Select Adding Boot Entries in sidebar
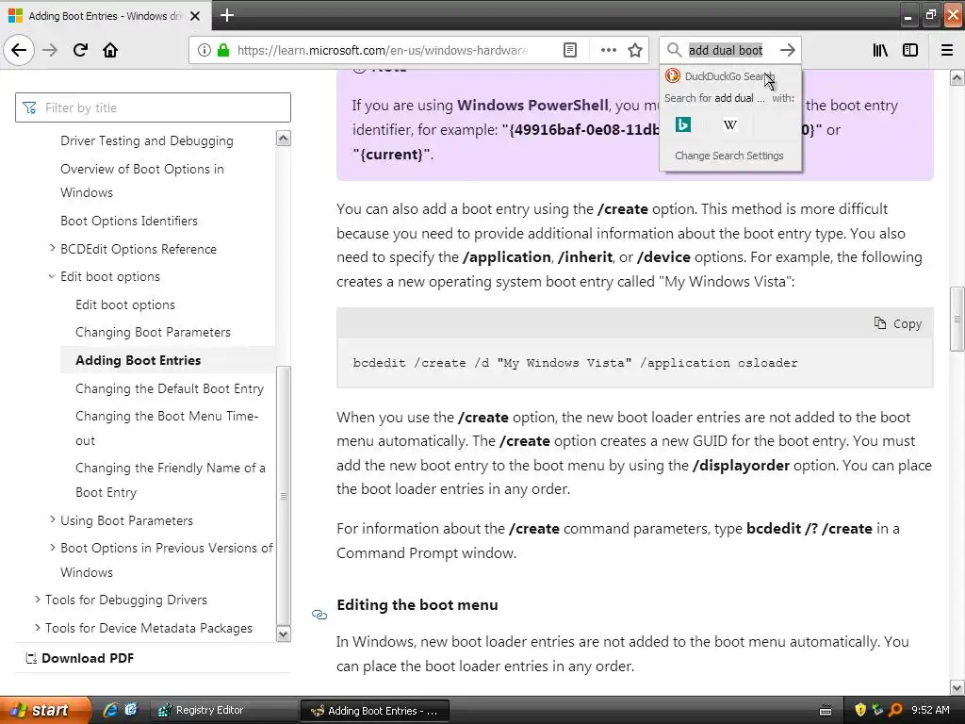 point(138,360)
